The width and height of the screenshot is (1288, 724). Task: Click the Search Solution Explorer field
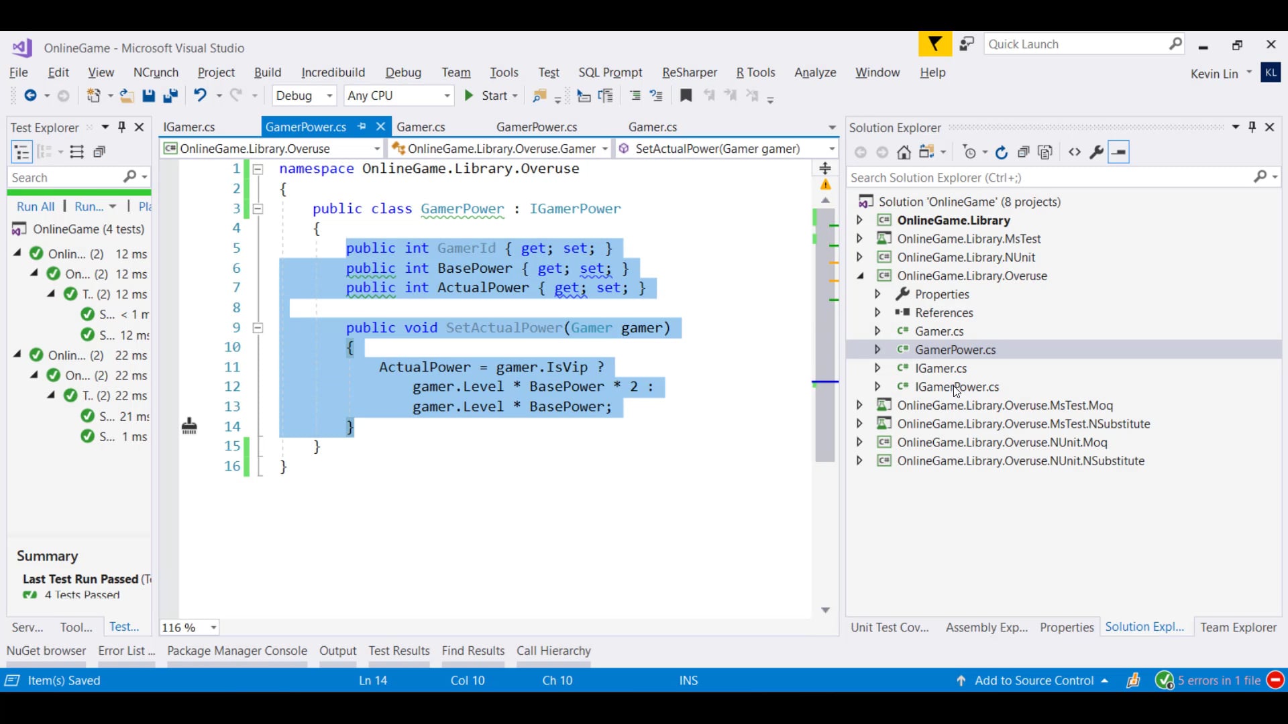click(1046, 178)
